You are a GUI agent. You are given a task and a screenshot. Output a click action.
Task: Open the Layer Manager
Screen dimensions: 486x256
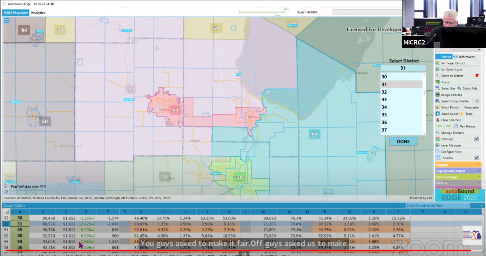[x=448, y=145]
